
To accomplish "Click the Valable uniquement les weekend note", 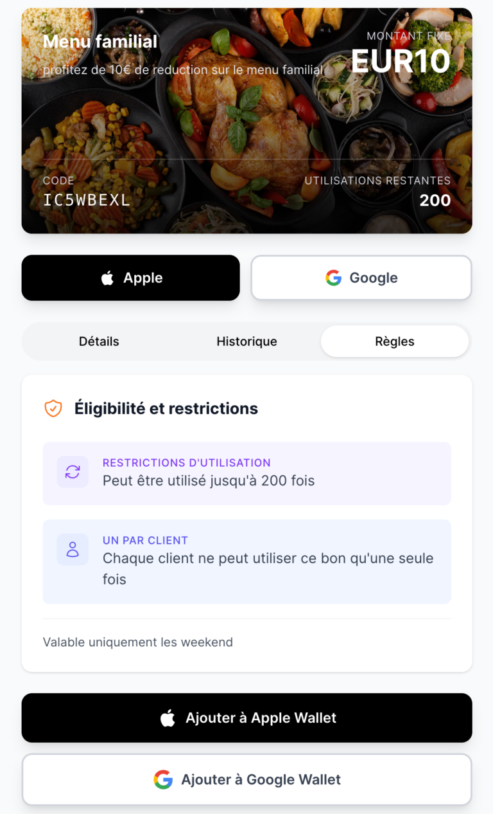I will tap(138, 642).
